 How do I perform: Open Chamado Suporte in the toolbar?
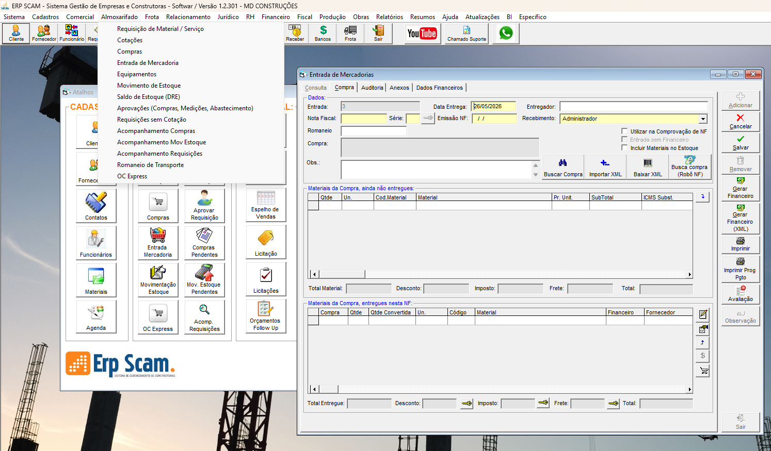click(x=467, y=34)
